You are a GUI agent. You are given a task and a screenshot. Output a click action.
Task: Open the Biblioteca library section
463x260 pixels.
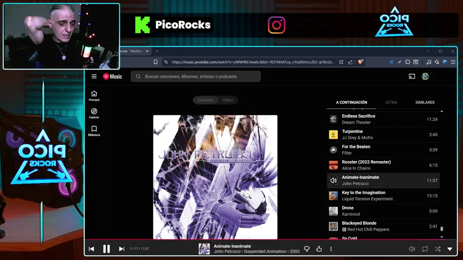pos(94,131)
